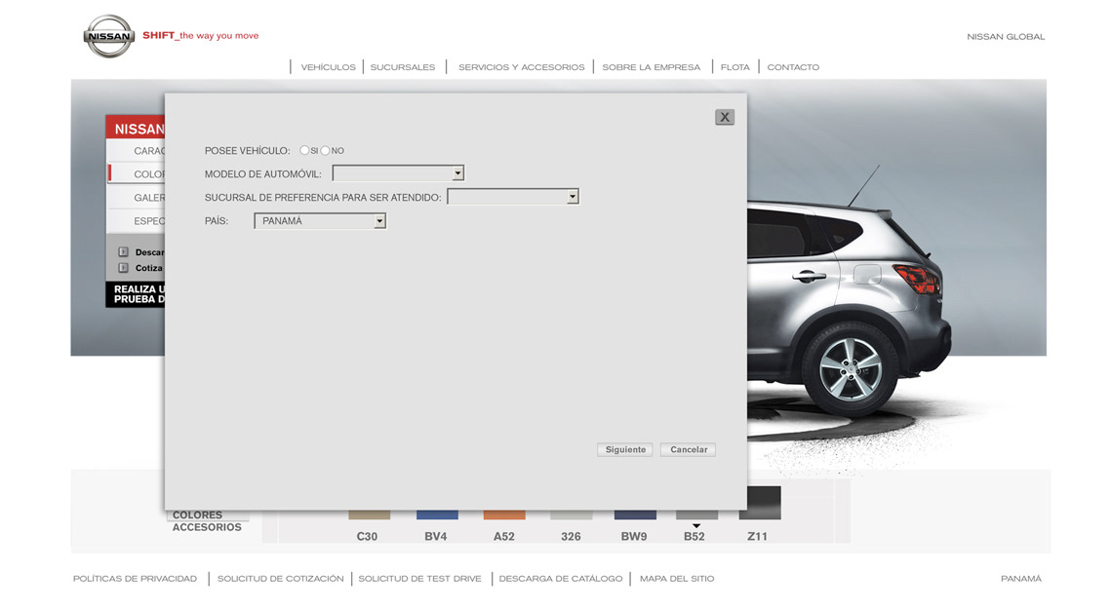Select the C30 color swatch

369,515
